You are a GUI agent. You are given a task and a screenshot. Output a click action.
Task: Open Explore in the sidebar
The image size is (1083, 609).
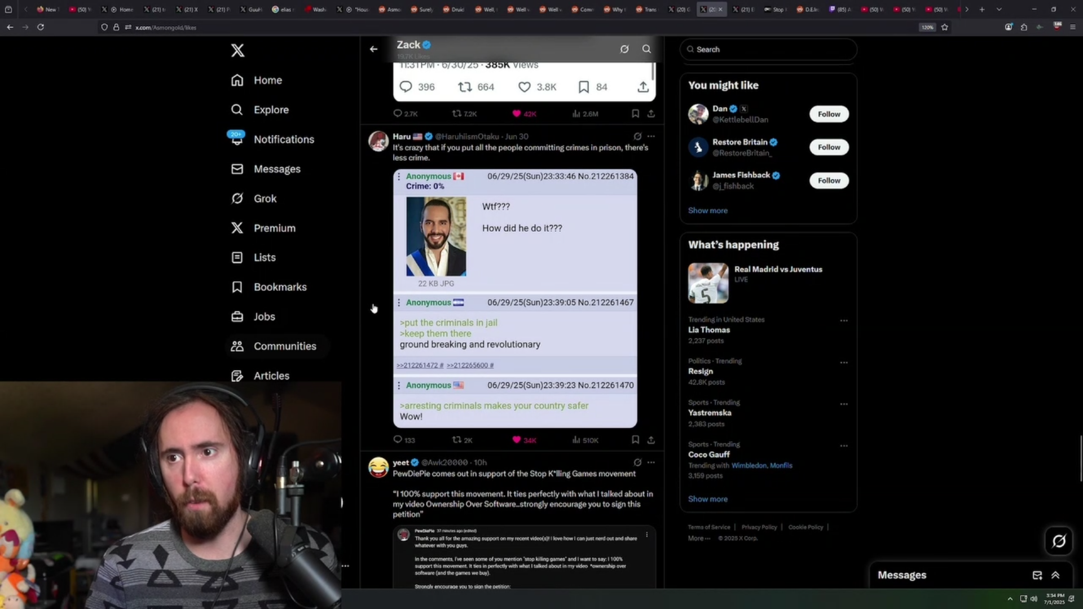[260, 109]
